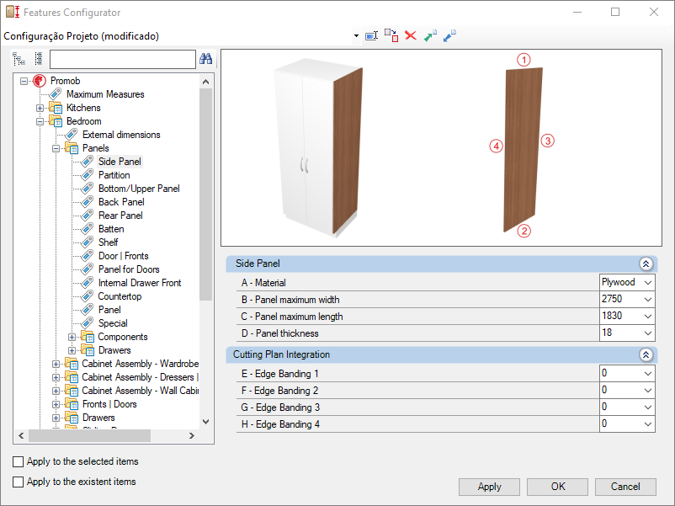Viewport: 675px width, 506px height.
Task: Select Panel for Doors in the tree
Action: [x=129, y=269]
